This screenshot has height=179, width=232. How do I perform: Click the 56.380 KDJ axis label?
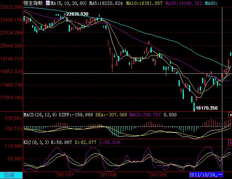click(x=15, y=159)
